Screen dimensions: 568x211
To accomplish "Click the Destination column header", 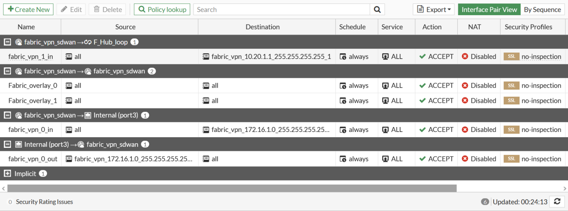I will [x=262, y=27].
